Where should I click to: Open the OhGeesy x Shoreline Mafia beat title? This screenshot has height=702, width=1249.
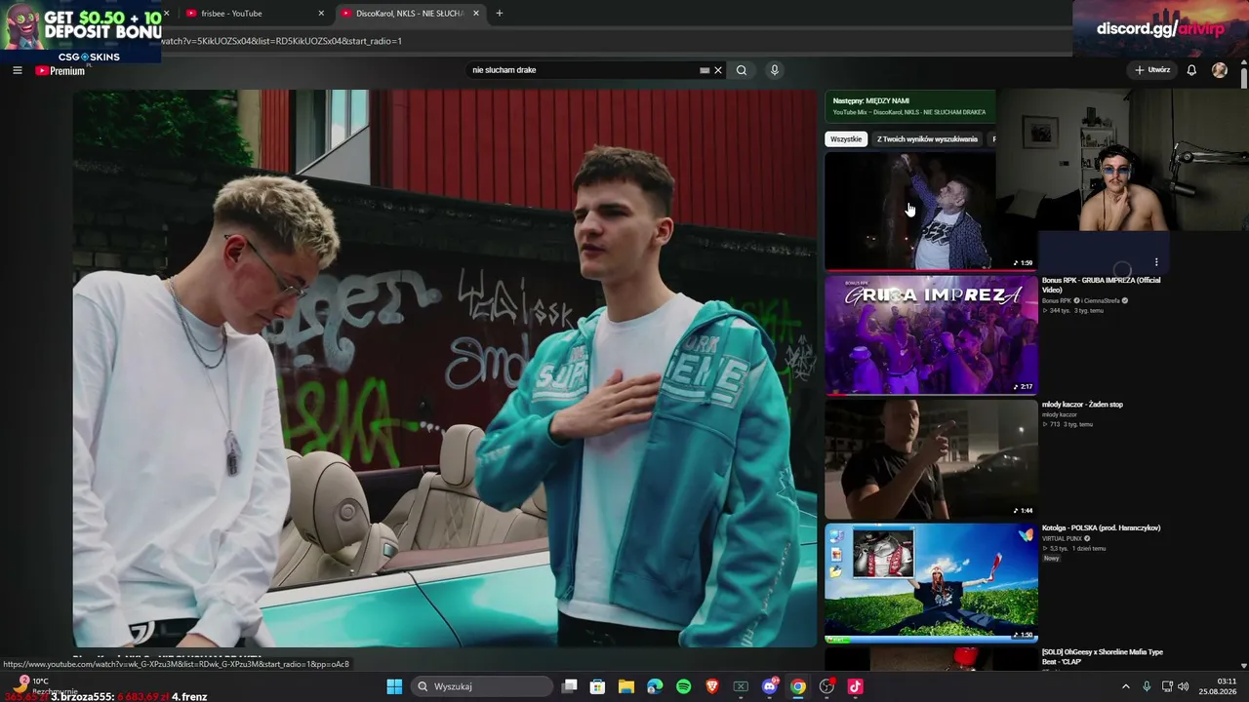coord(1102,656)
